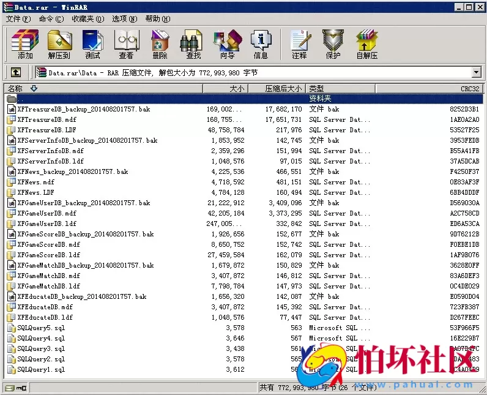Select file XFEducateDB.ldf

(x=45, y=318)
